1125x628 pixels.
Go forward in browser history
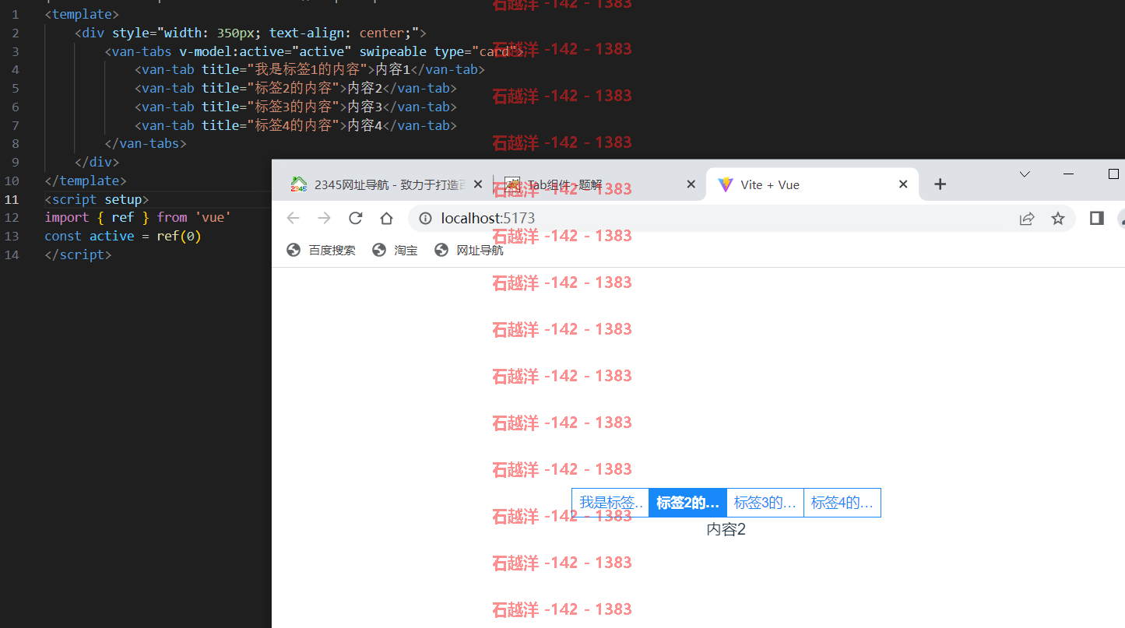(324, 218)
